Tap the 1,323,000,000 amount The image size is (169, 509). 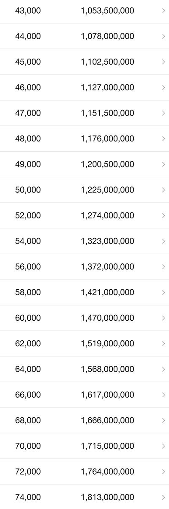click(x=107, y=241)
